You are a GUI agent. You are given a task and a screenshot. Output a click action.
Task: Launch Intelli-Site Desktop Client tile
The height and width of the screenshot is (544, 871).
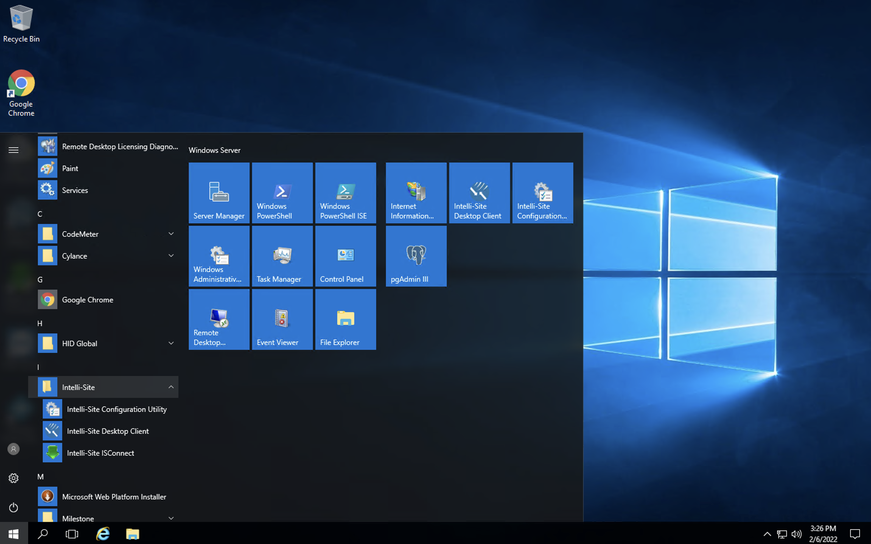tap(479, 193)
